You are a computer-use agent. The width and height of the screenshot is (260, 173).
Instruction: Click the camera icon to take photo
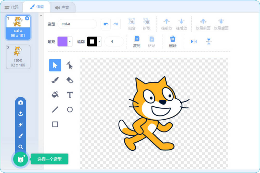coord(21,102)
